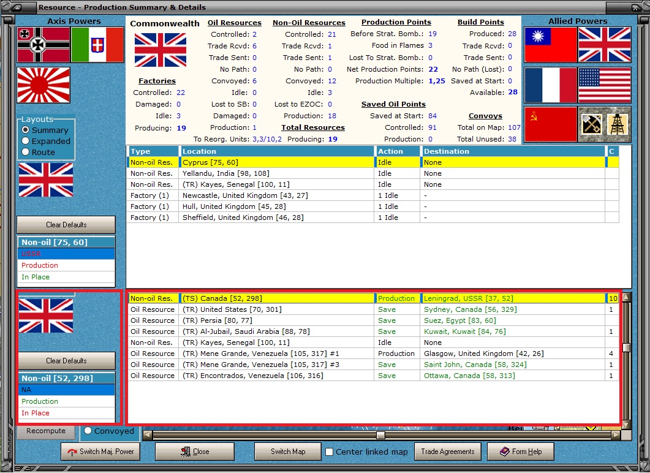Viewport: 650px width, 473px height.
Task: Select the Sheffield factory row
Action: click(x=373, y=218)
